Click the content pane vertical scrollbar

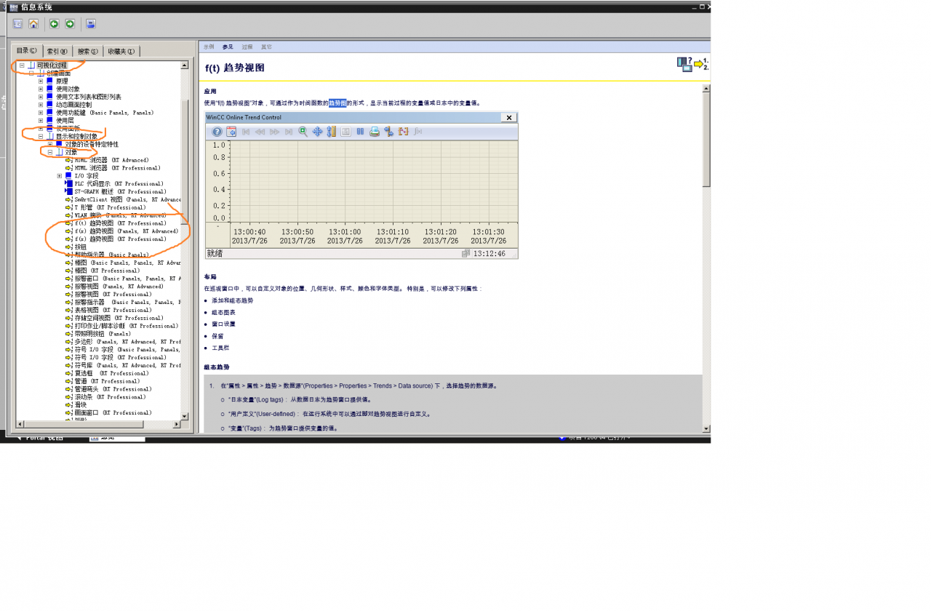pos(706,258)
